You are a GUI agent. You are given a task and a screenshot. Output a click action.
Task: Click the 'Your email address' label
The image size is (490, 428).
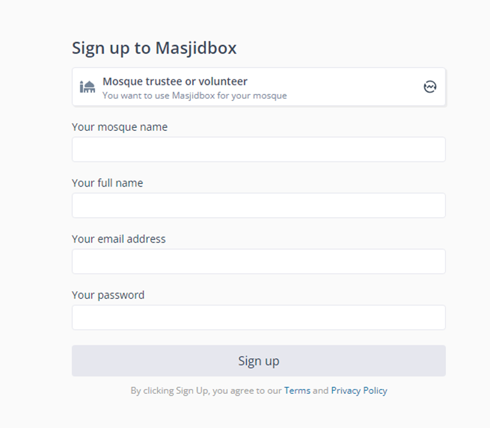[x=118, y=239]
